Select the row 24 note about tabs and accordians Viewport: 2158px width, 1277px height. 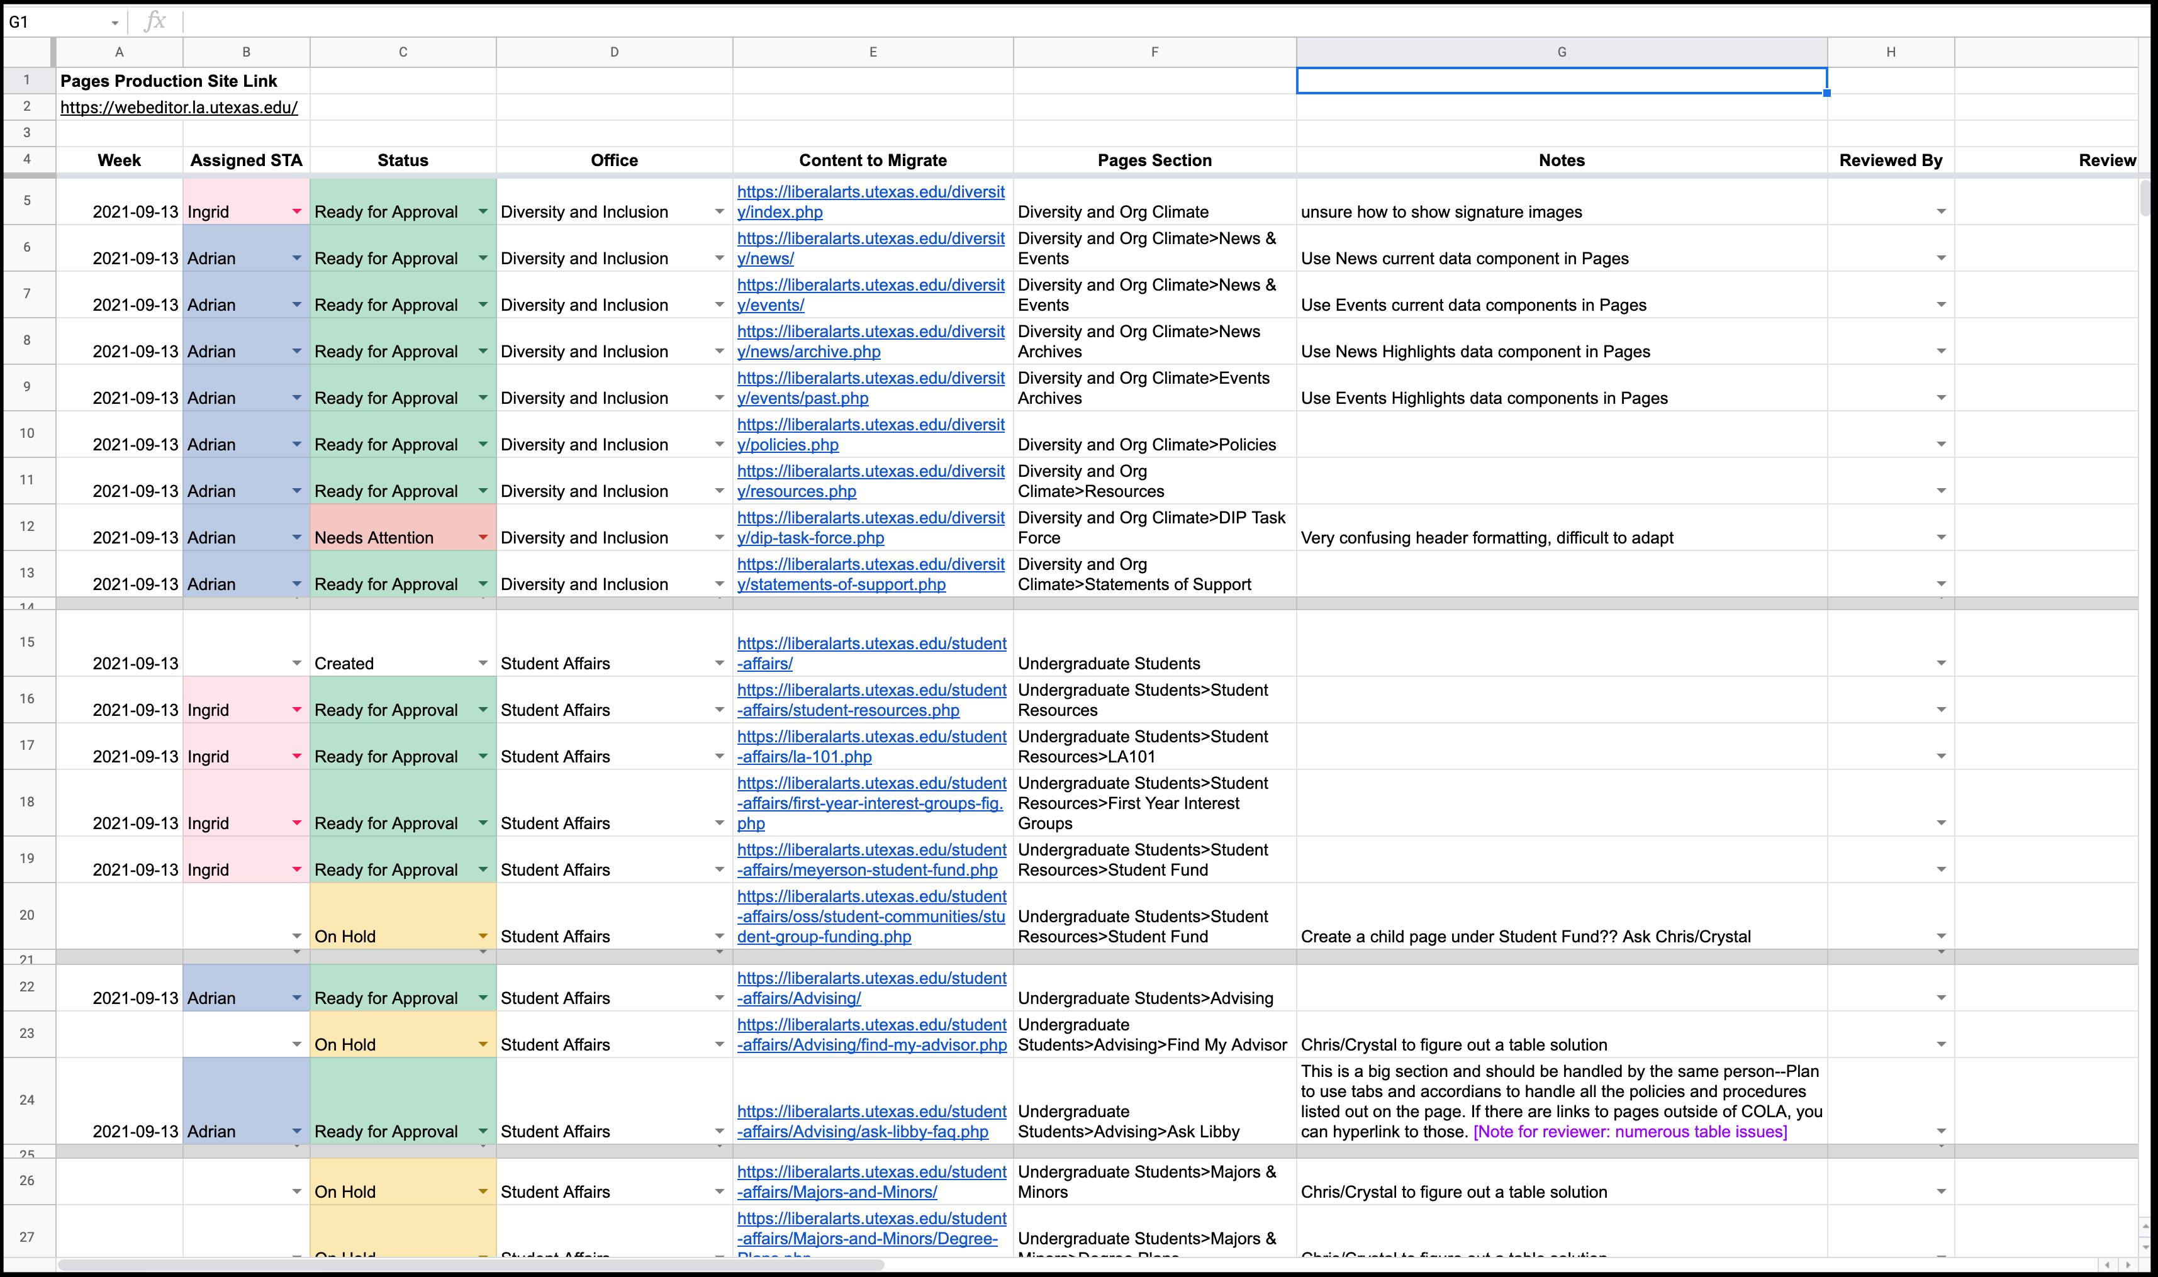point(1562,1101)
